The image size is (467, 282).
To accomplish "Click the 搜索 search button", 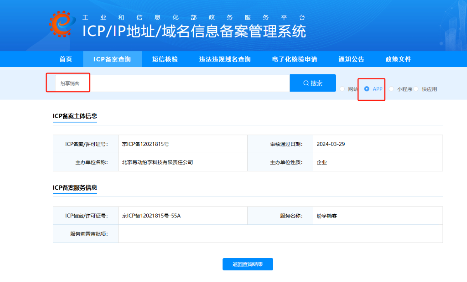I will [x=313, y=83].
